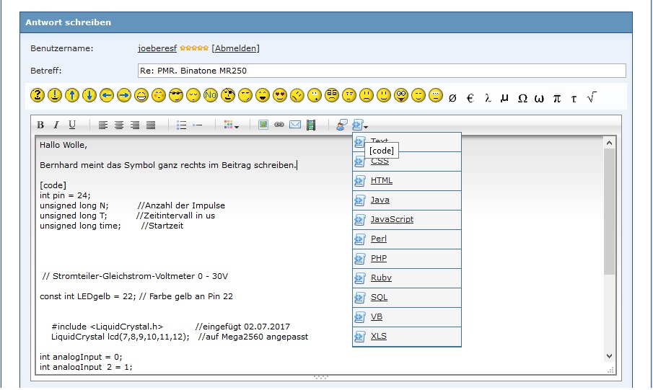
Task: Center-align the text
Action: (119, 125)
